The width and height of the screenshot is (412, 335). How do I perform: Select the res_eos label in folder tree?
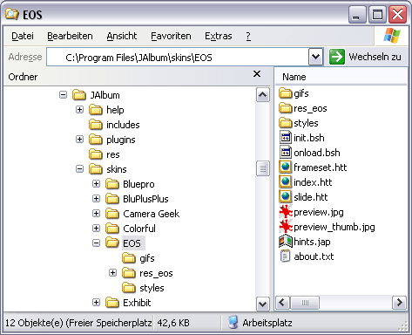pos(156,273)
